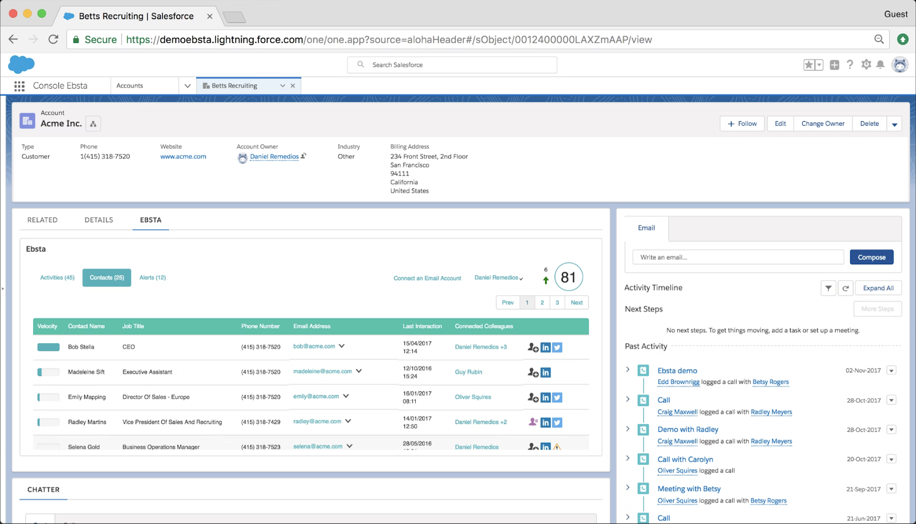The width and height of the screenshot is (916, 524).
Task: Open action menu for Meeting with Betsy
Action: click(891, 489)
